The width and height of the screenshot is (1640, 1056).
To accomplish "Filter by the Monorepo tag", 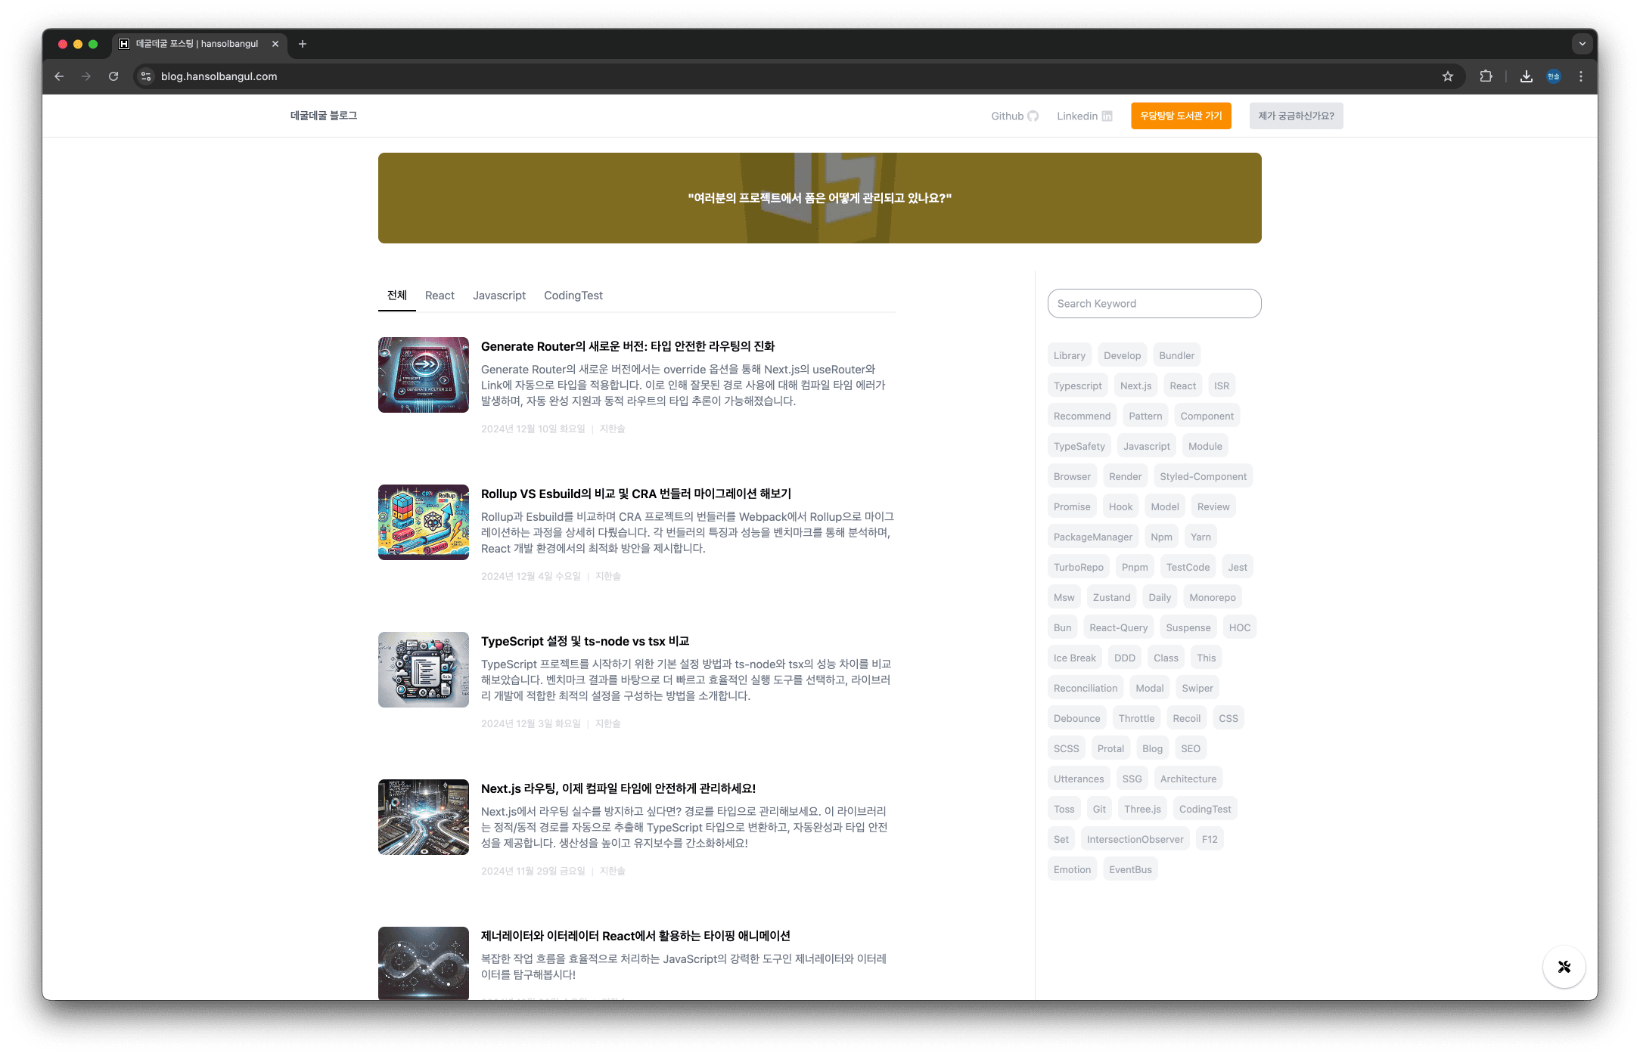I will 1213,597.
